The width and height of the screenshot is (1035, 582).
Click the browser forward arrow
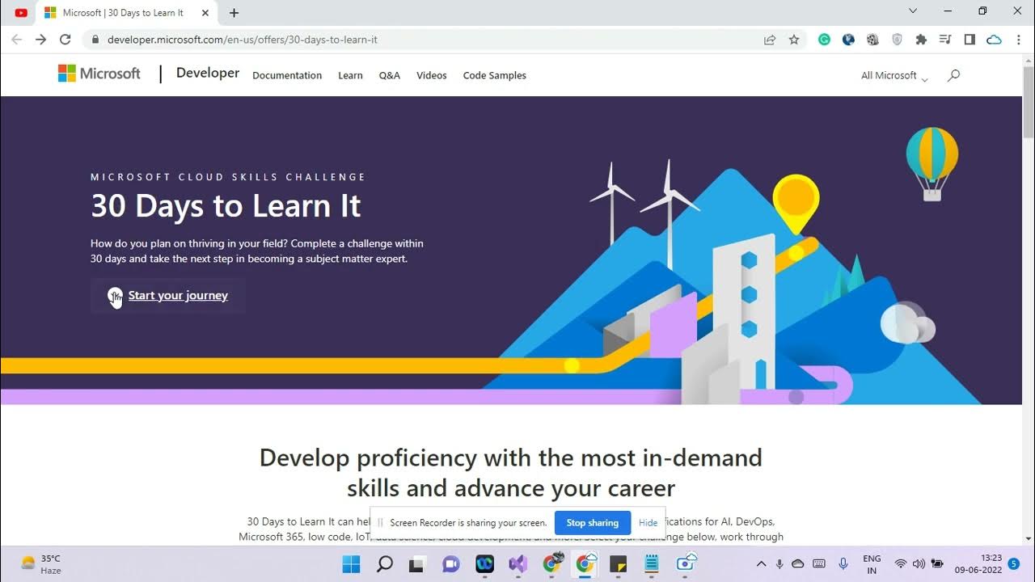click(x=40, y=40)
